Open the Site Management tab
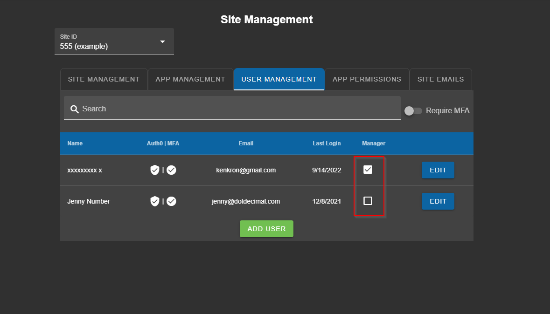 (x=104, y=79)
